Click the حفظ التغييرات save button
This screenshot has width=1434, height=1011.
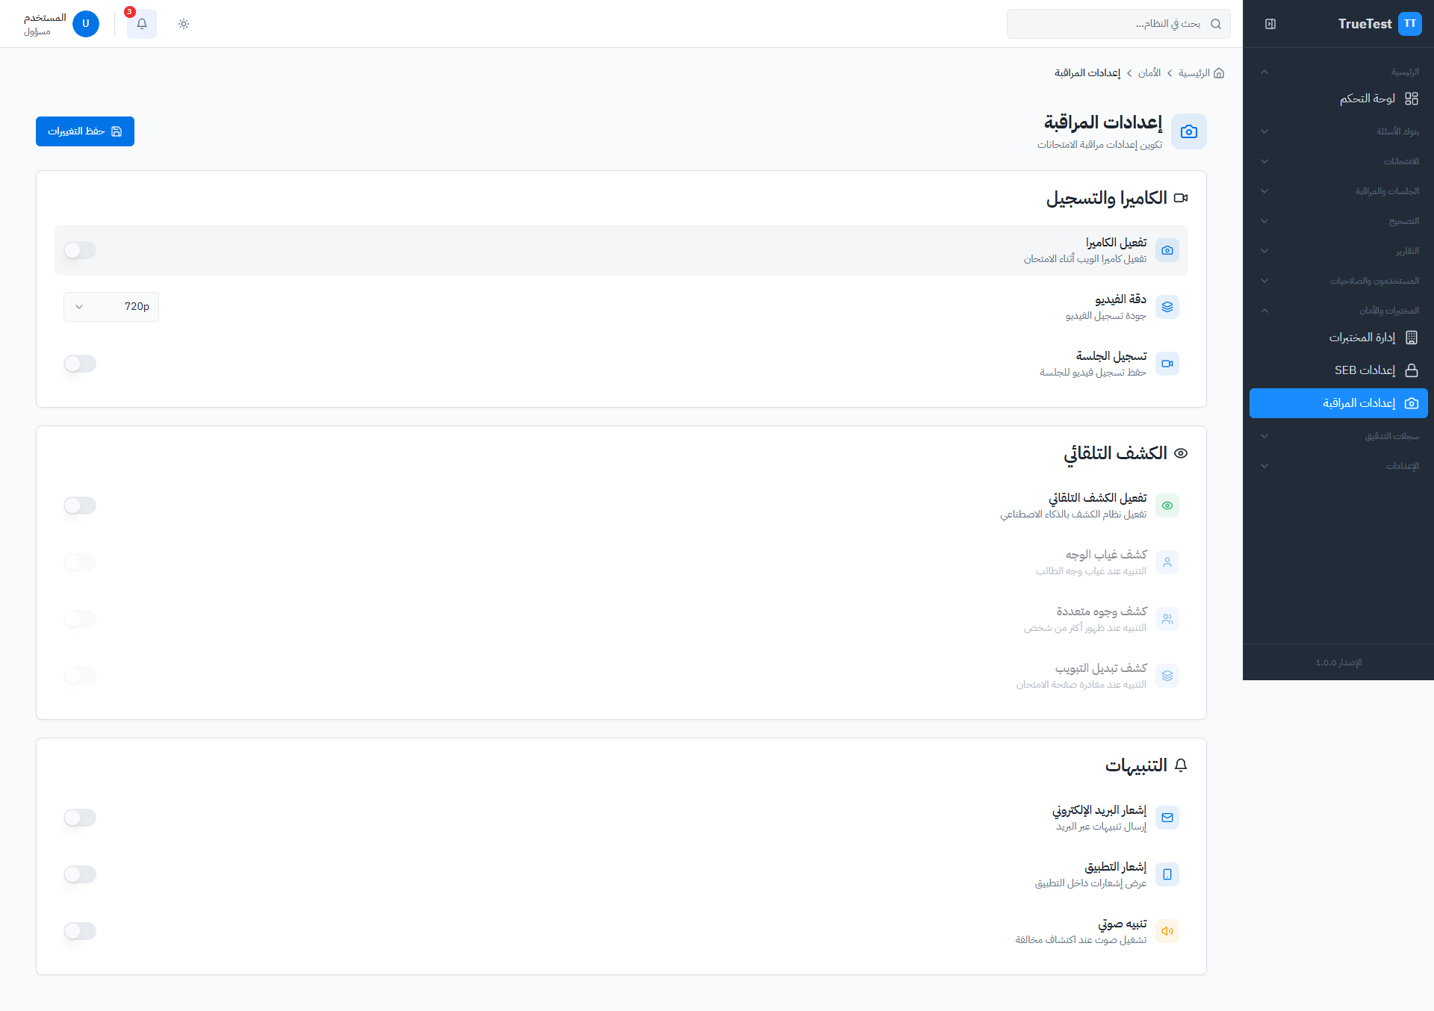point(84,131)
